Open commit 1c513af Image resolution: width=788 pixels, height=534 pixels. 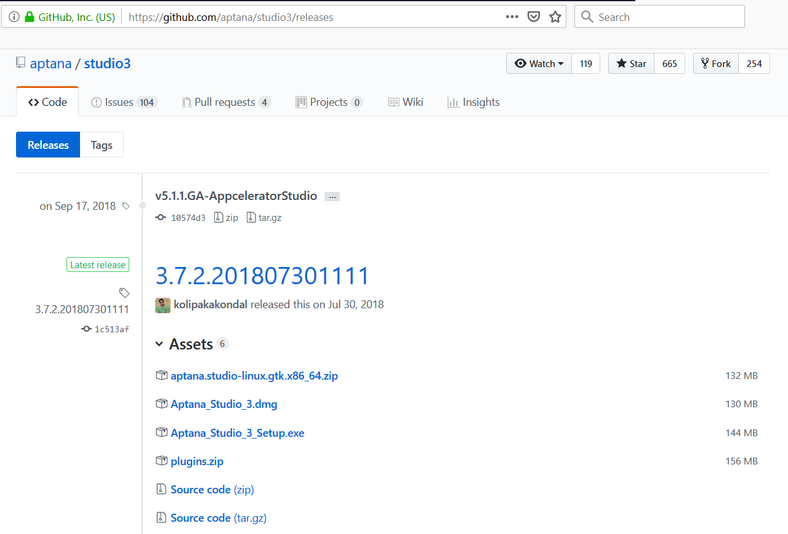click(x=111, y=329)
